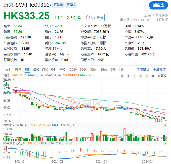The height and width of the screenshot is (164, 171).
Task: Click the stock title 蔚来-SW(HK:09866)
Action: (x=27, y=5)
